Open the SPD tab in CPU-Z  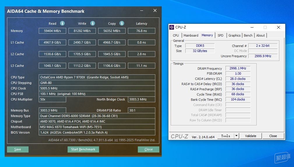point(221,35)
